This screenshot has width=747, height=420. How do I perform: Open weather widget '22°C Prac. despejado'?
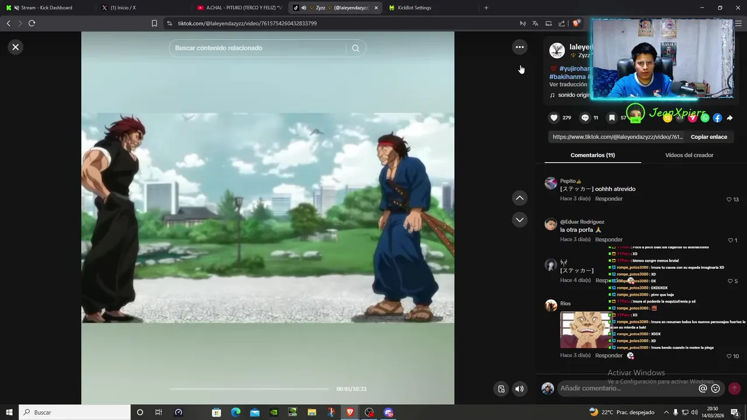click(622, 412)
